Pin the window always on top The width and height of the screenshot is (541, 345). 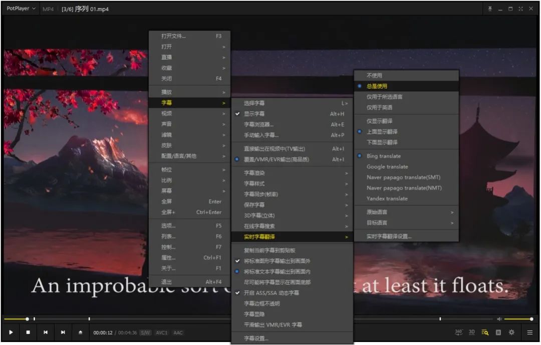coord(490,9)
